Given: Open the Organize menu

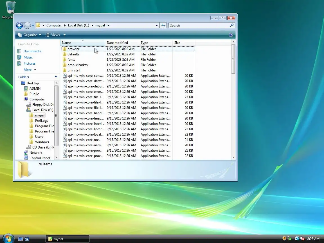Looking at the screenshot, I should 30,35.
